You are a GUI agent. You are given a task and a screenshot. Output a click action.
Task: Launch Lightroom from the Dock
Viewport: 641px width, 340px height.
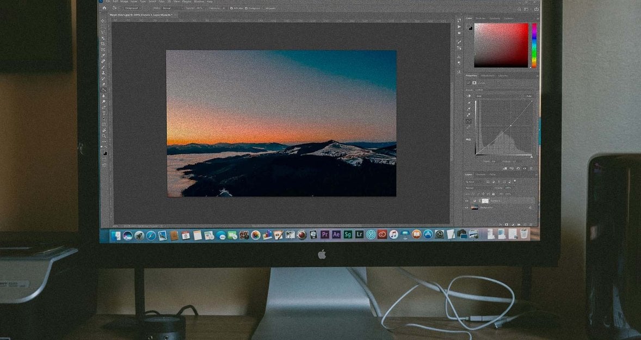pos(359,234)
